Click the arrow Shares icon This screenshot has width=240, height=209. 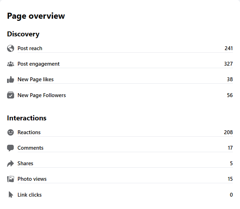coord(11,163)
